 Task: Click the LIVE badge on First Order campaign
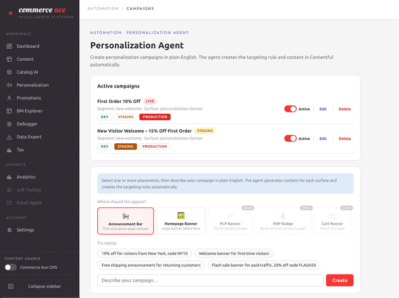tap(150, 101)
